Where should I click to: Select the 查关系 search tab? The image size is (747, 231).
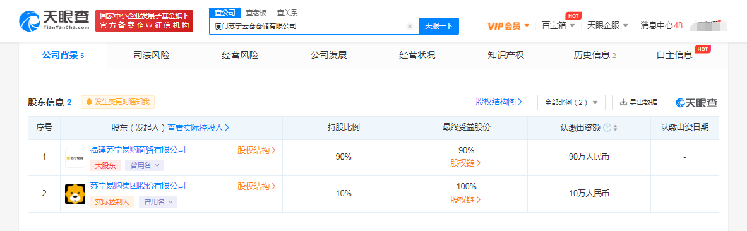(287, 13)
